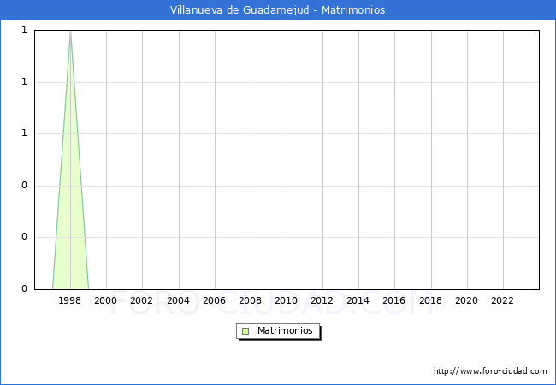Click the 2012 x-axis label
556x385 pixels.
coord(322,300)
